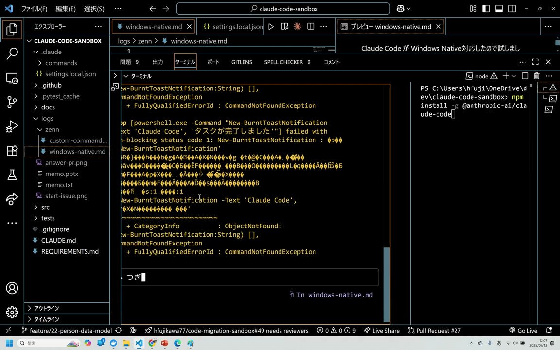Open the Testing flask view
The height and width of the screenshot is (350, 560).
(x=12, y=175)
